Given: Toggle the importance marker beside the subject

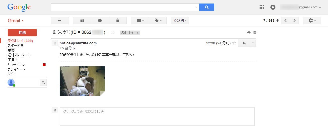Looking at the screenshot, I should click(x=113, y=33).
